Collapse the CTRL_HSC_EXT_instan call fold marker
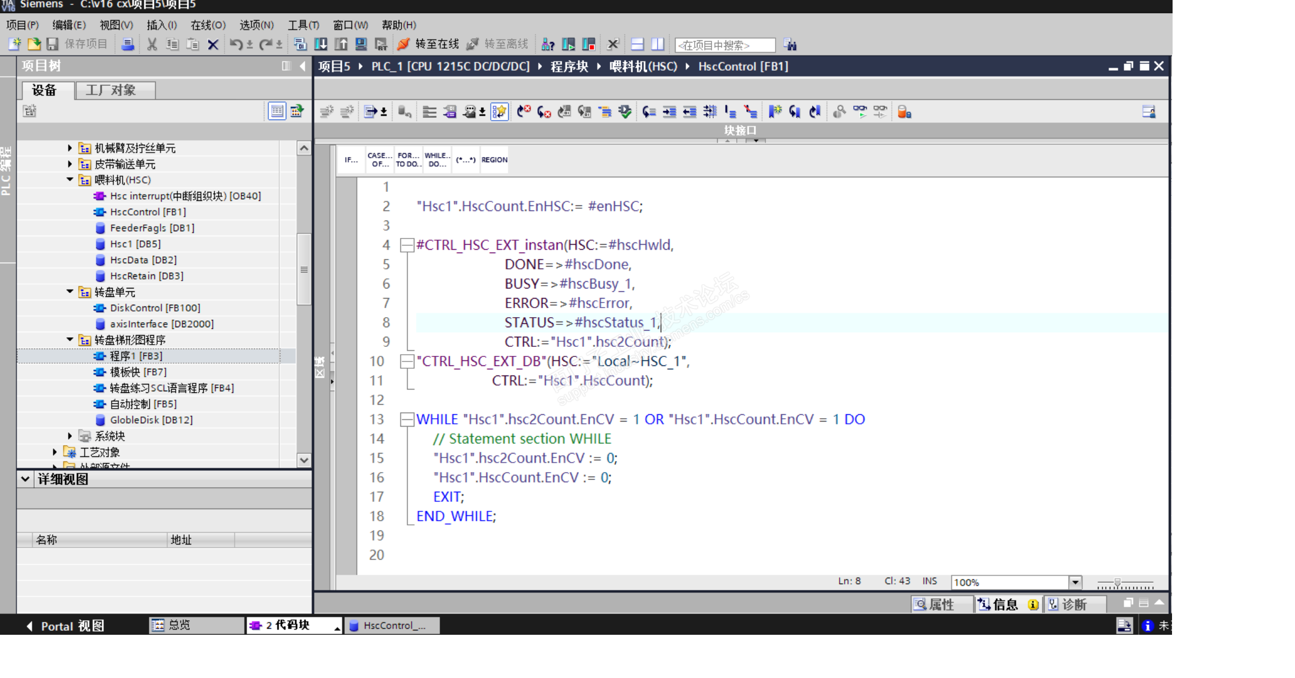 (407, 245)
